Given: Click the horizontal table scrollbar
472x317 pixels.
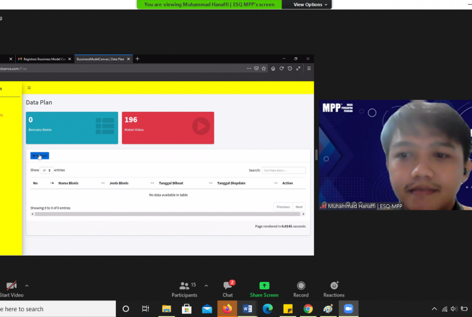Looking at the screenshot, I should click(x=168, y=214).
